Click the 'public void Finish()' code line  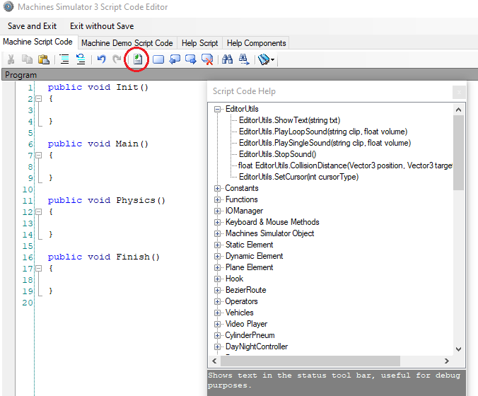(x=104, y=257)
